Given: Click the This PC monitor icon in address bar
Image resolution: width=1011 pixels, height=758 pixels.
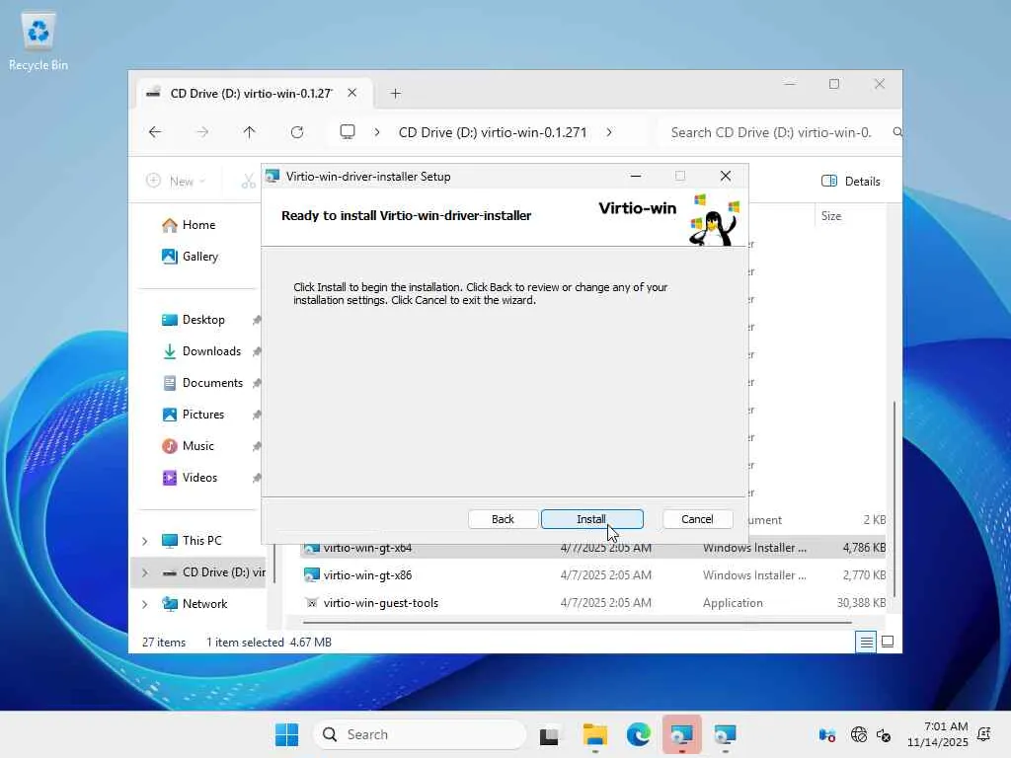Looking at the screenshot, I should point(348,132).
